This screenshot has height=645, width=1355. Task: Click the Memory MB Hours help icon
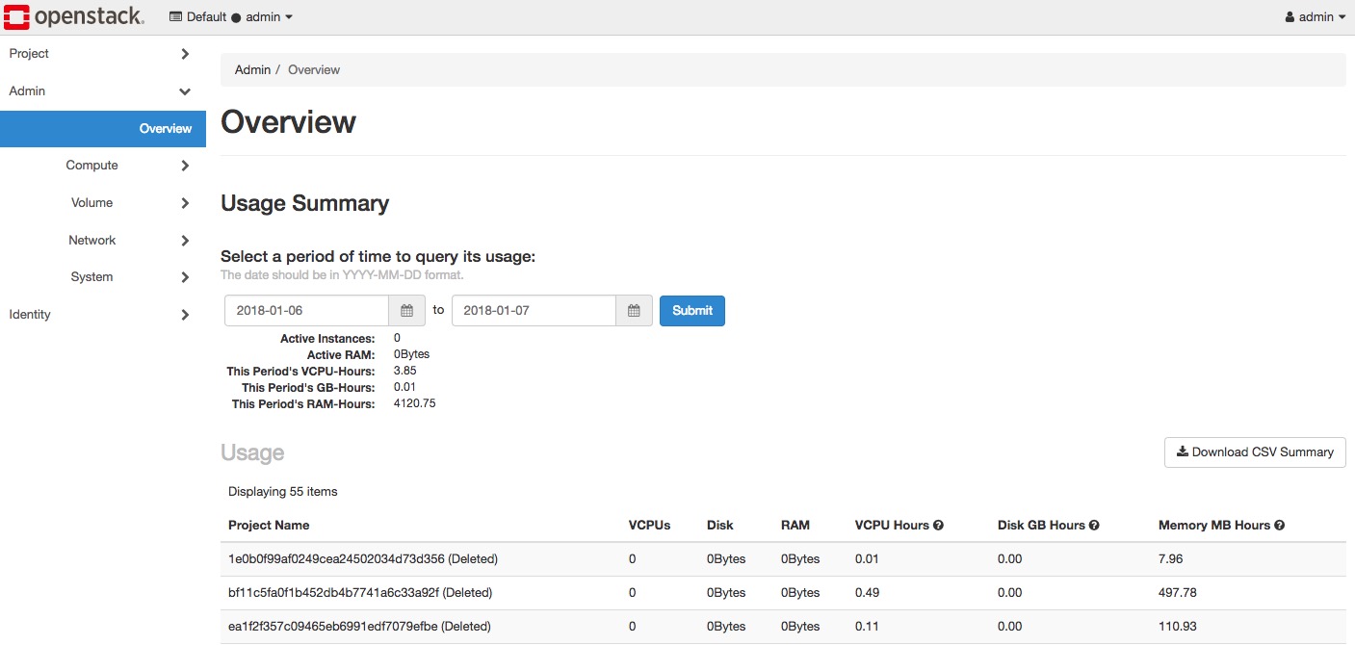point(1280,526)
